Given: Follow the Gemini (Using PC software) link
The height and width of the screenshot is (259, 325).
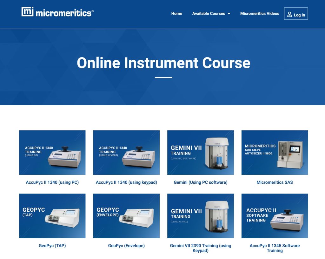Looking at the screenshot, I should click(201, 182).
